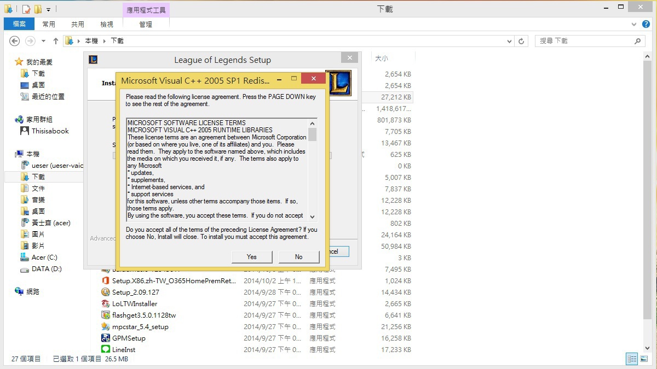The image size is (657, 369).
Task: Sort files by the 大小 column header
Action: 382,58
